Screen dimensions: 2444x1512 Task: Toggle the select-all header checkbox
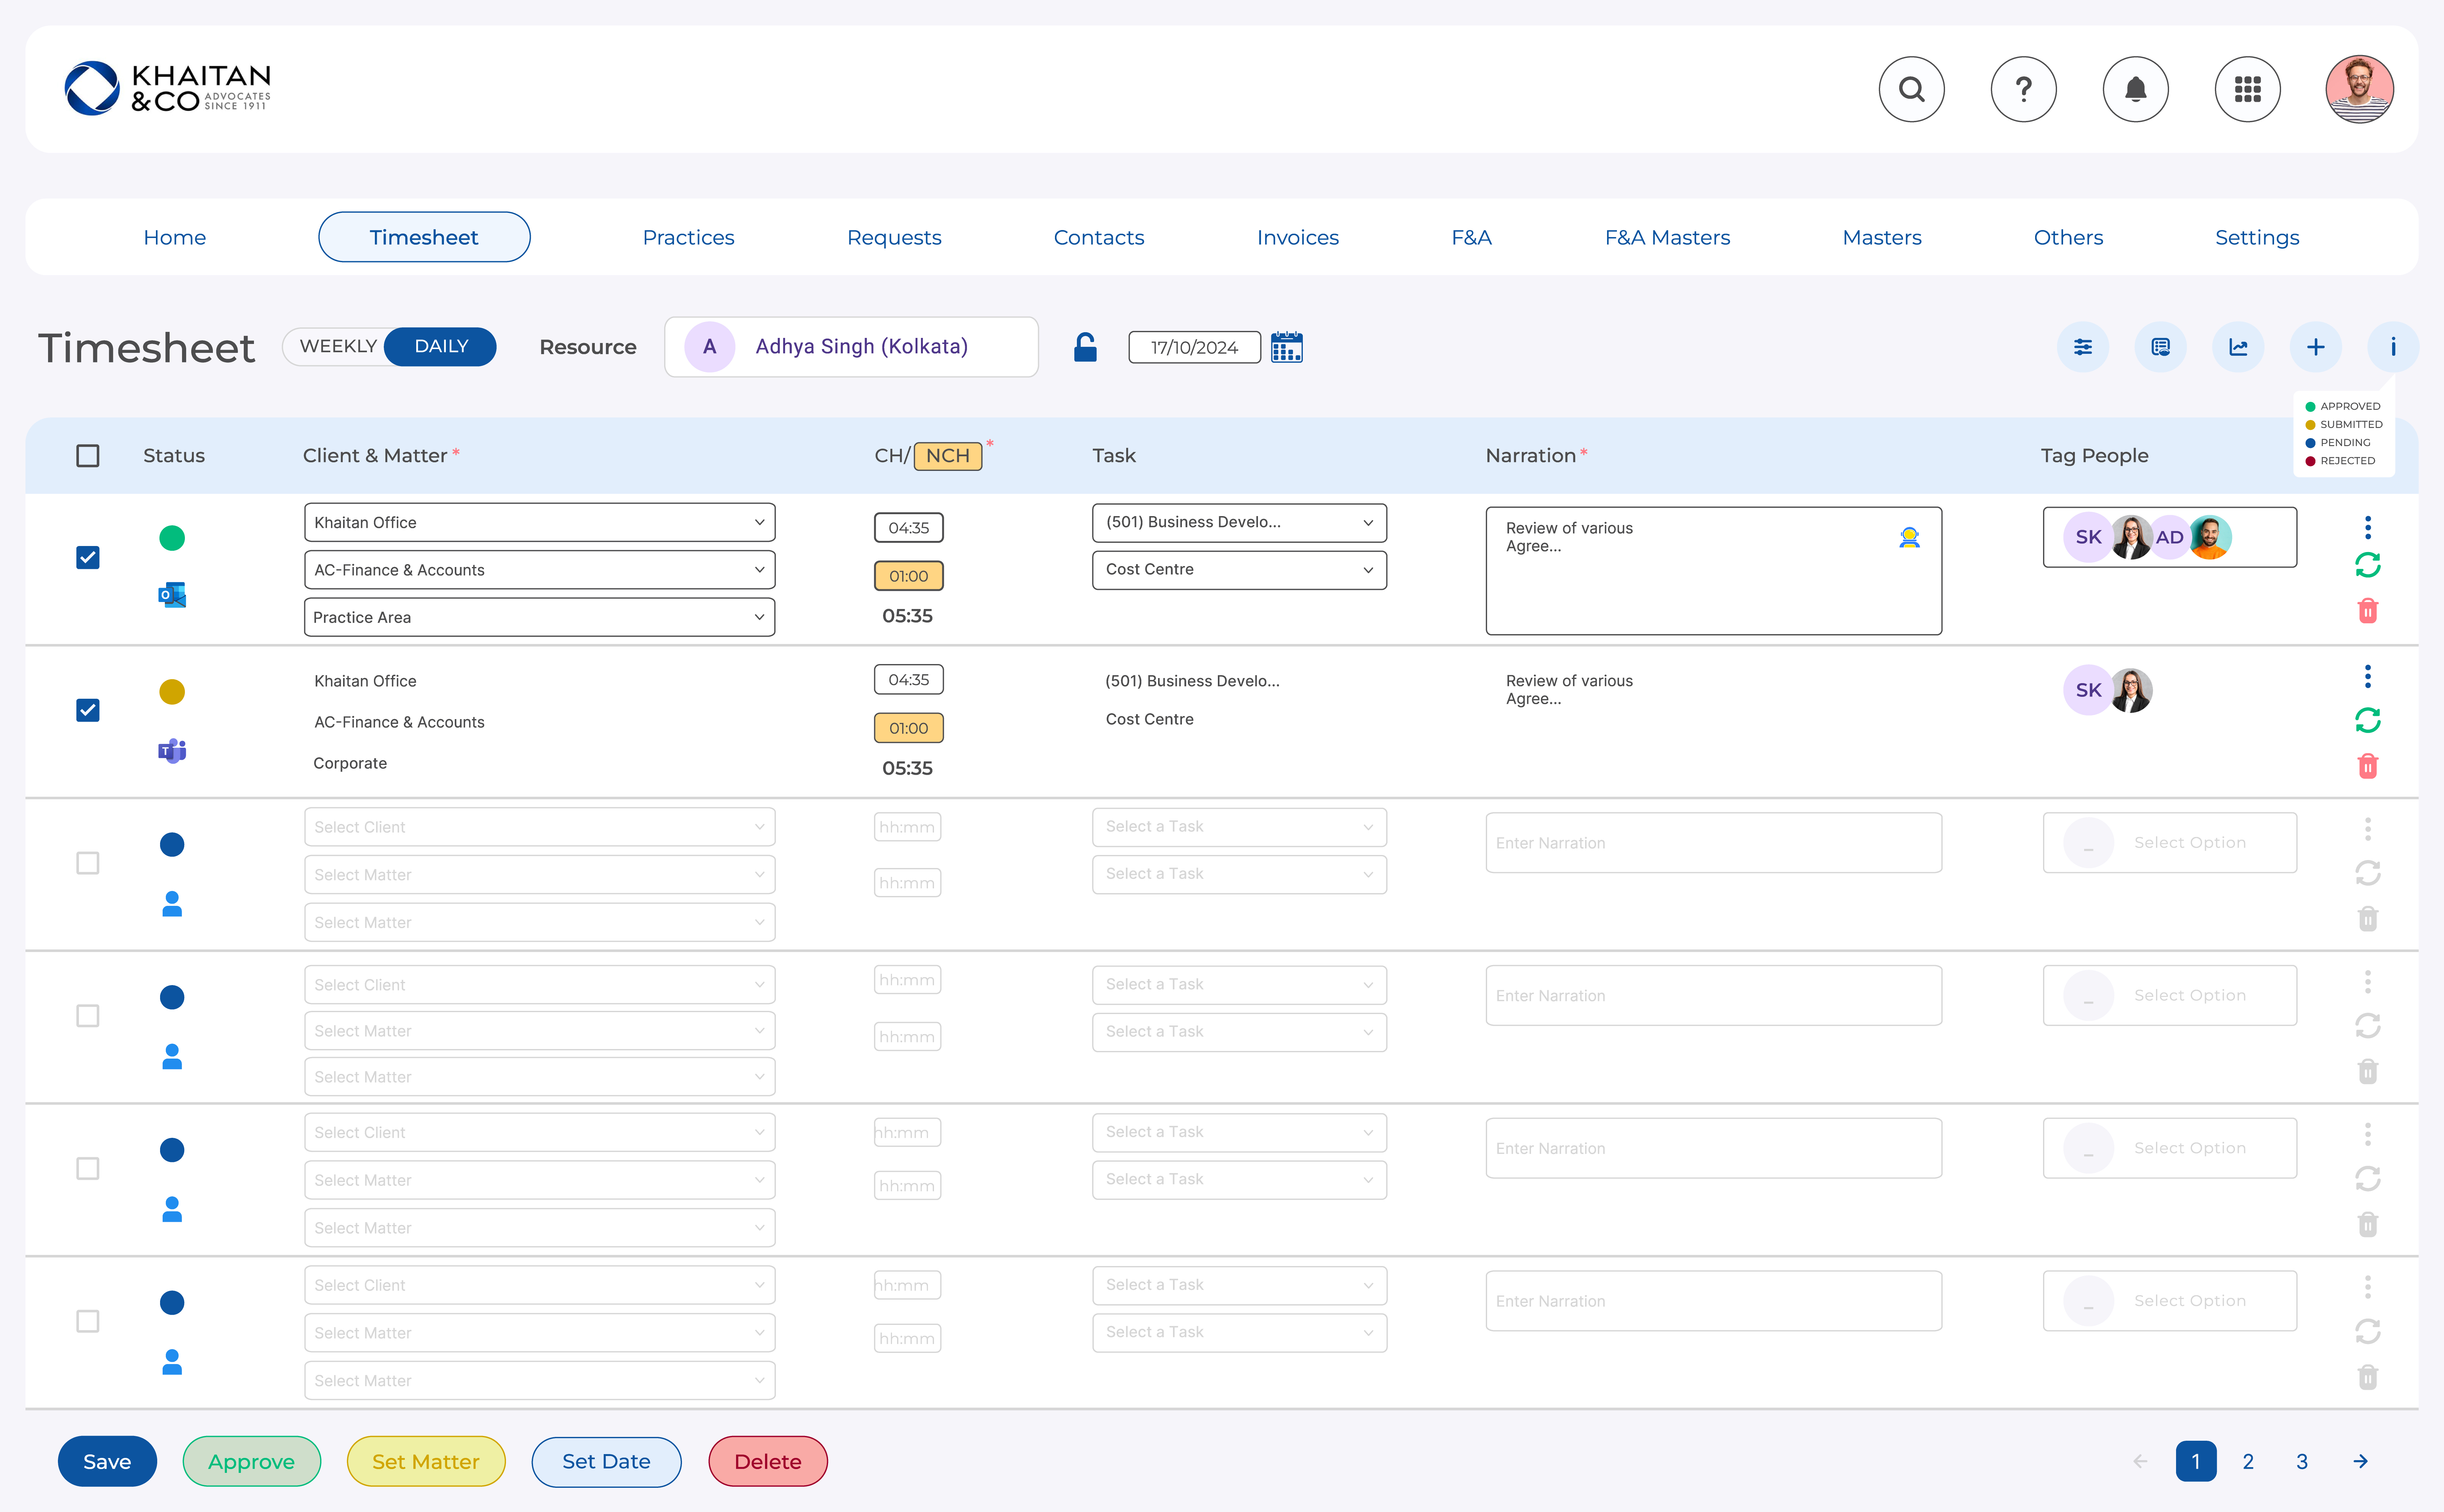(x=88, y=456)
